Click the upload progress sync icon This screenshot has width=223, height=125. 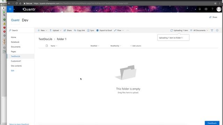(171, 30)
